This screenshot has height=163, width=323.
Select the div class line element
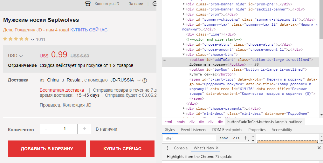(x=211, y=34)
